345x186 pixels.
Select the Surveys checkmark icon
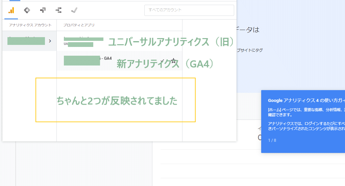point(74,10)
